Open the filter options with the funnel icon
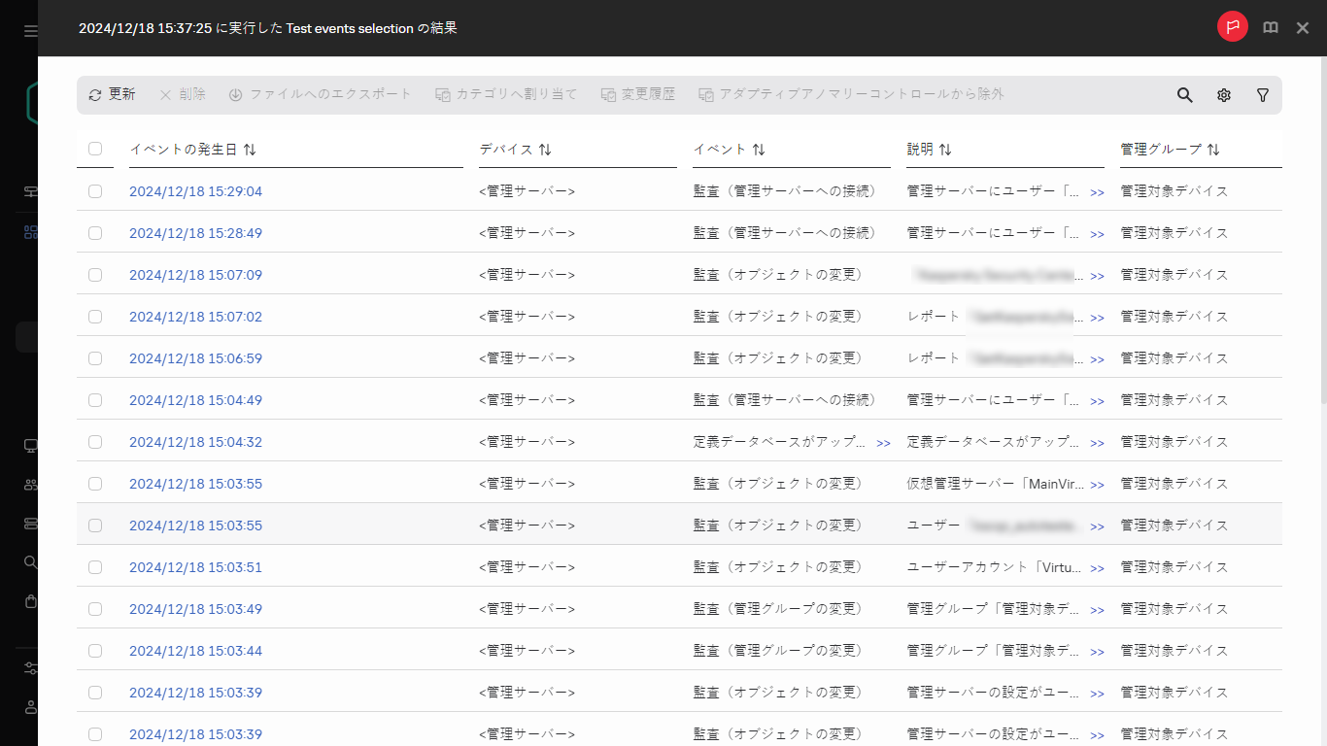Screen dimensions: 1327x746 pos(1263,94)
